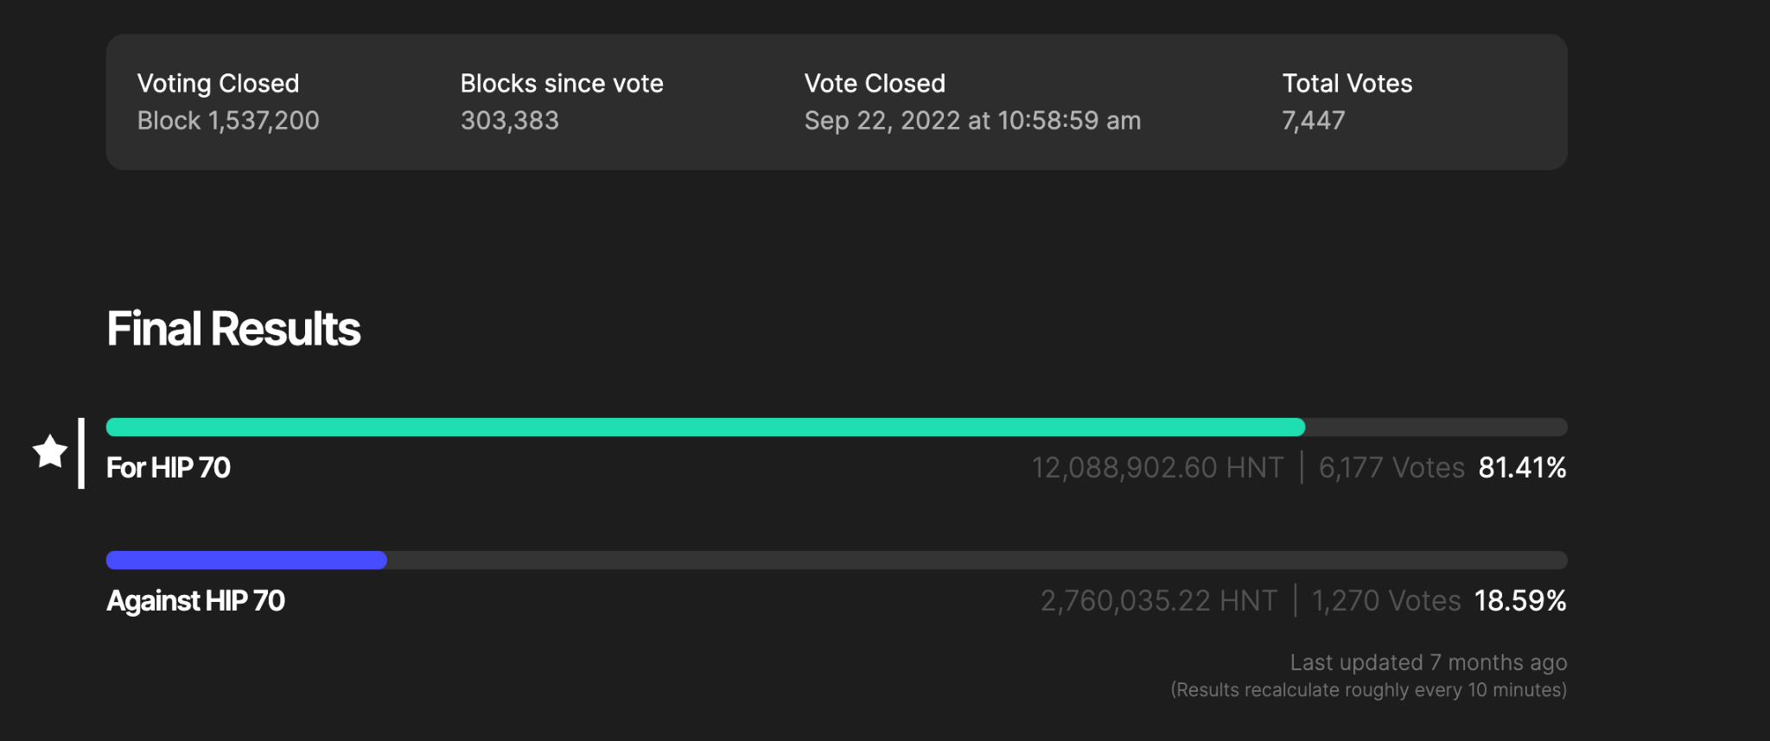Click the 6,177 Votes count
This screenshot has width=1770, height=741.
tap(1391, 467)
